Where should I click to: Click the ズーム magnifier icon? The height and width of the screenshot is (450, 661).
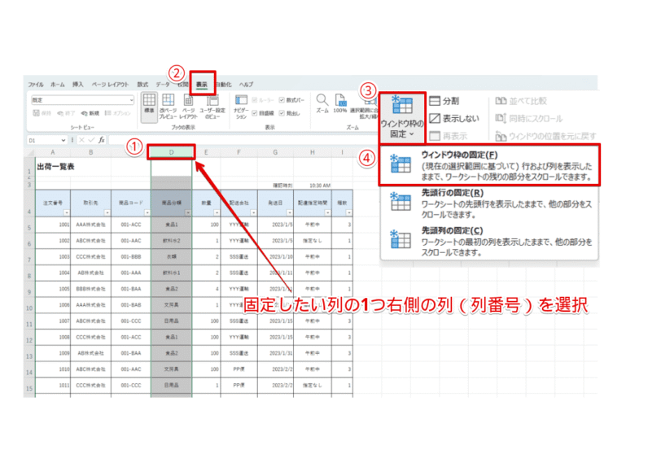pos(322,100)
